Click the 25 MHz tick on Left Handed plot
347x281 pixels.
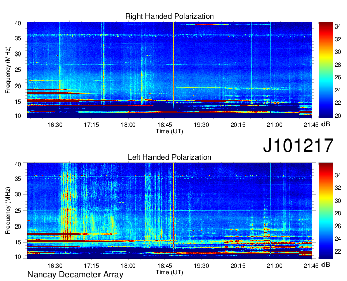(x=18, y=211)
